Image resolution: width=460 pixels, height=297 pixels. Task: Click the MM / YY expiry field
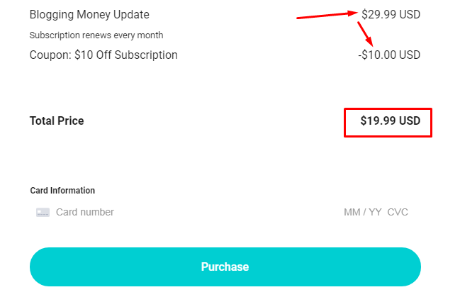tap(362, 212)
